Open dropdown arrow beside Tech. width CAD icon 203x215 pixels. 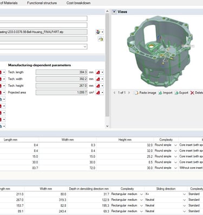click(102, 79)
